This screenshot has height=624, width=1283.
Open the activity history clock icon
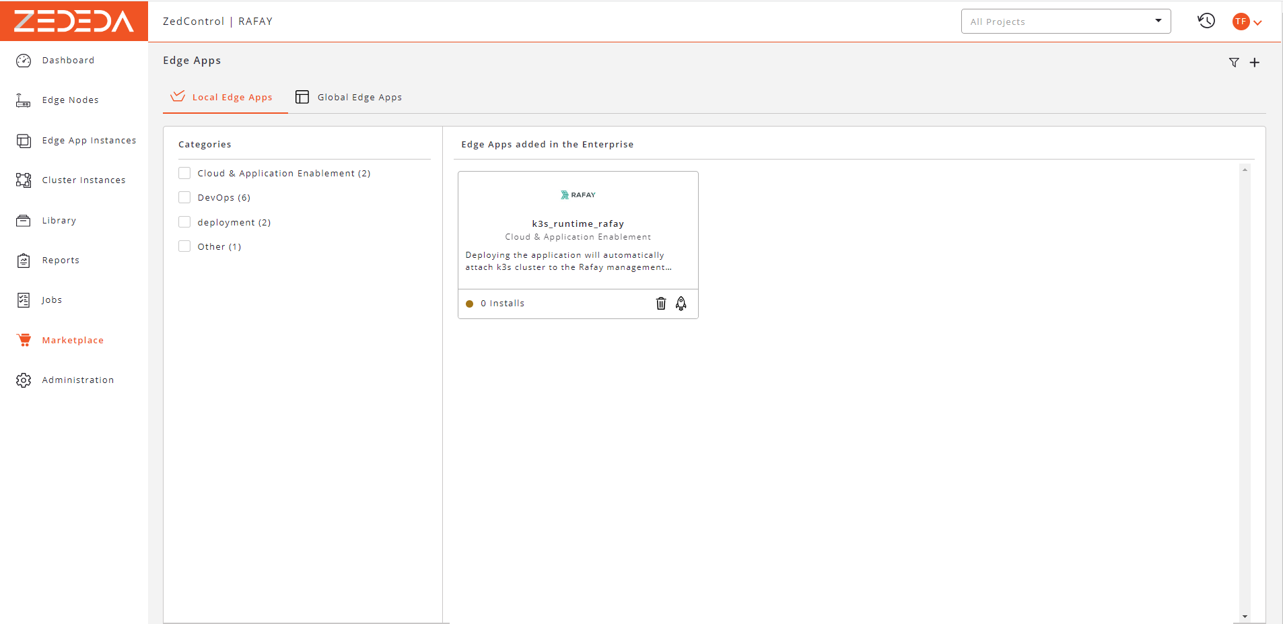[x=1206, y=21]
